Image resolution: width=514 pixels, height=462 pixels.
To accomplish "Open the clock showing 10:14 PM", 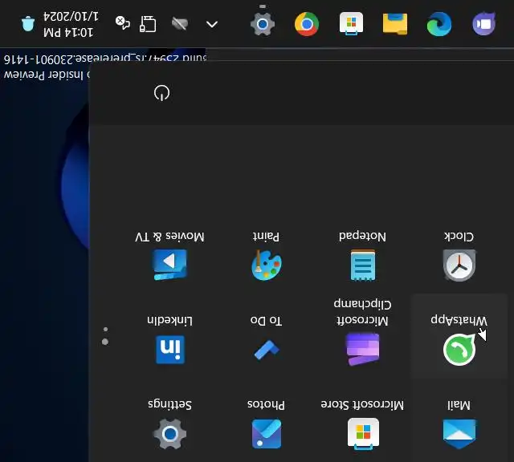I will pos(71,24).
